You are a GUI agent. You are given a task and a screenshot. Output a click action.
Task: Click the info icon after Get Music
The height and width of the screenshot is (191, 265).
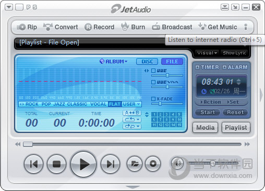click(x=246, y=27)
